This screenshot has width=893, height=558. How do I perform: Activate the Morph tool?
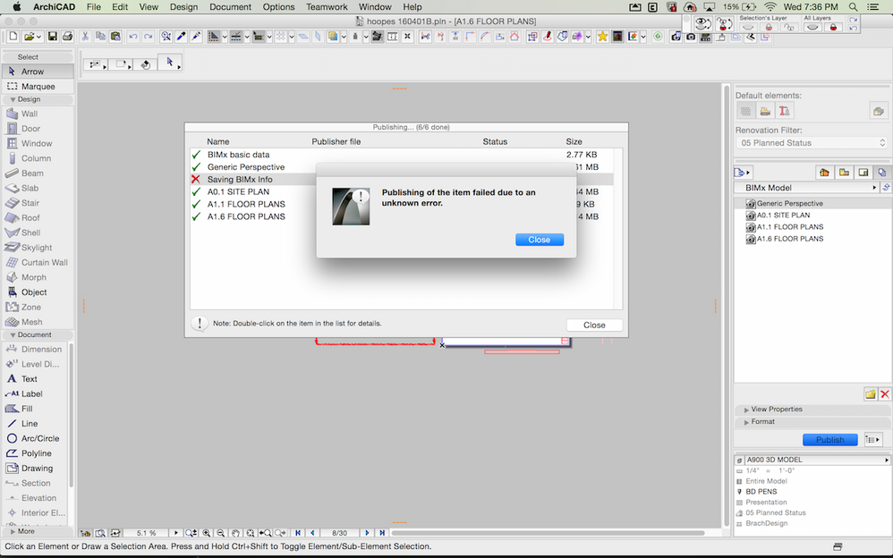(38, 277)
